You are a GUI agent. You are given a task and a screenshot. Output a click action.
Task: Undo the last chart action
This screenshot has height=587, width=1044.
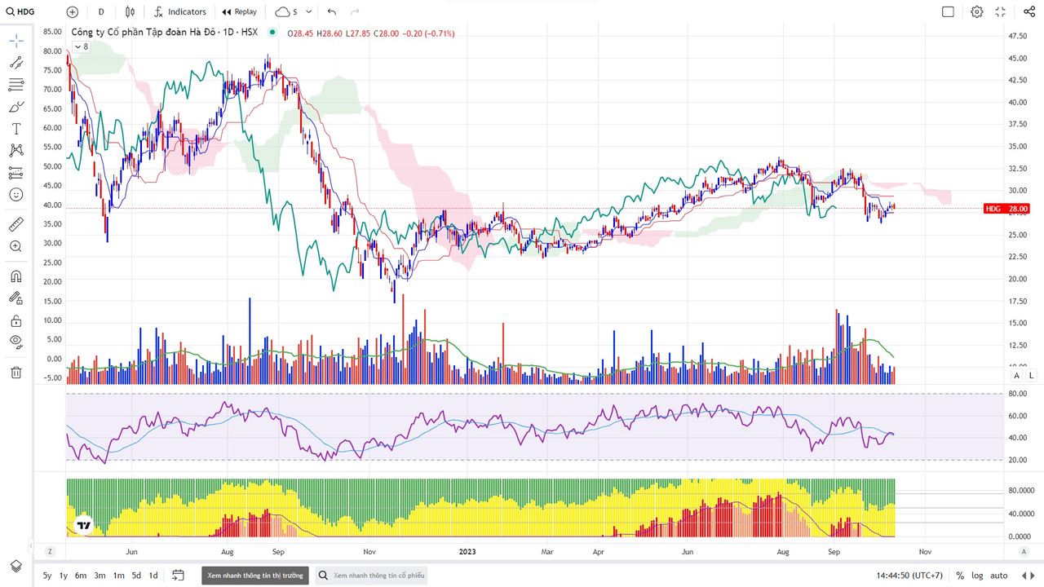[331, 12]
